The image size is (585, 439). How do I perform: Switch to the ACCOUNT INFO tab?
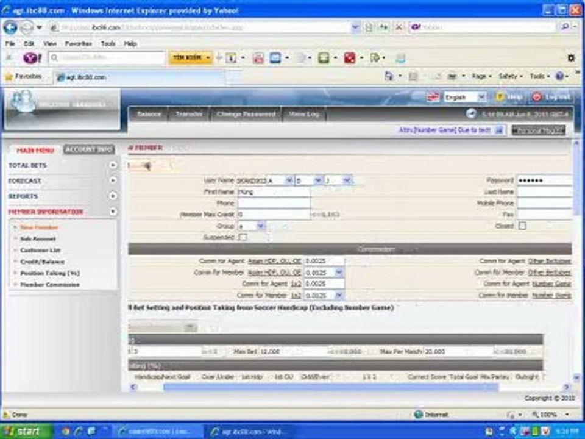tap(89, 150)
